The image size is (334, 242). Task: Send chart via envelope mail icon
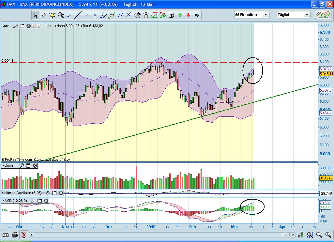(6, 235)
